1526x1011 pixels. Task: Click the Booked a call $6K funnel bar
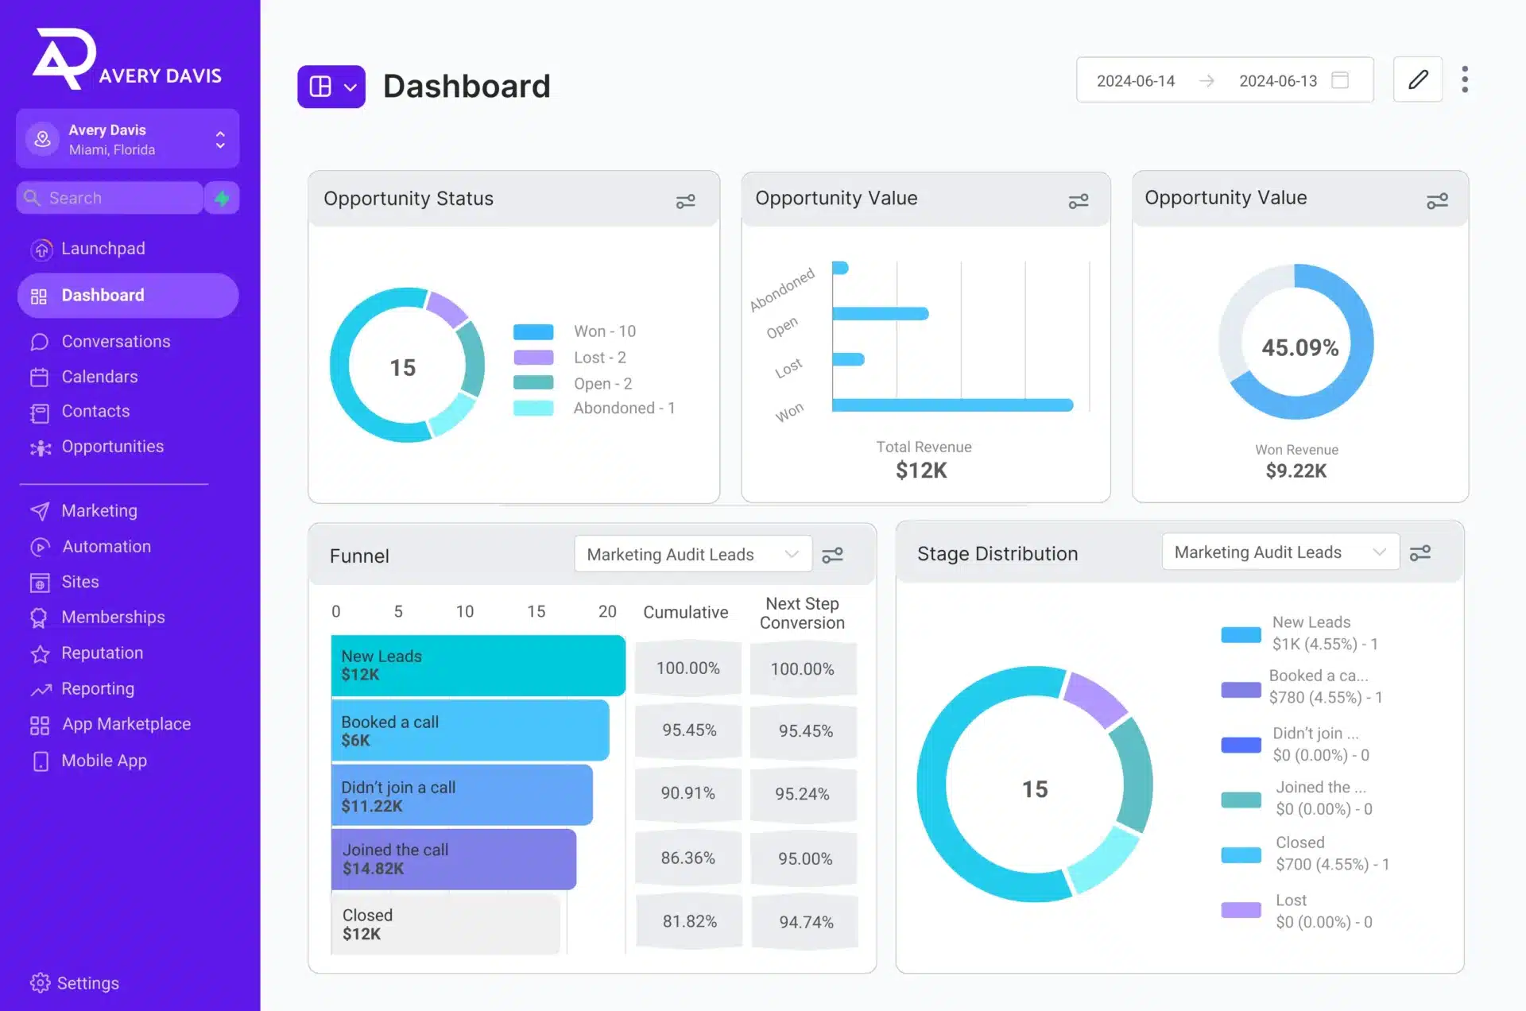point(471,730)
